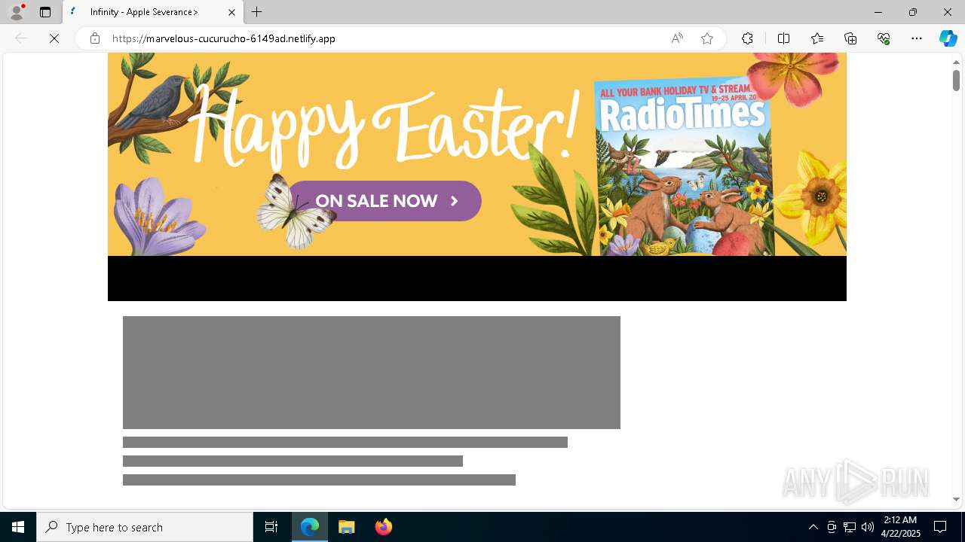Click the scroll down arrow
This screenshot has height=542, width=965.
point(956,499)
